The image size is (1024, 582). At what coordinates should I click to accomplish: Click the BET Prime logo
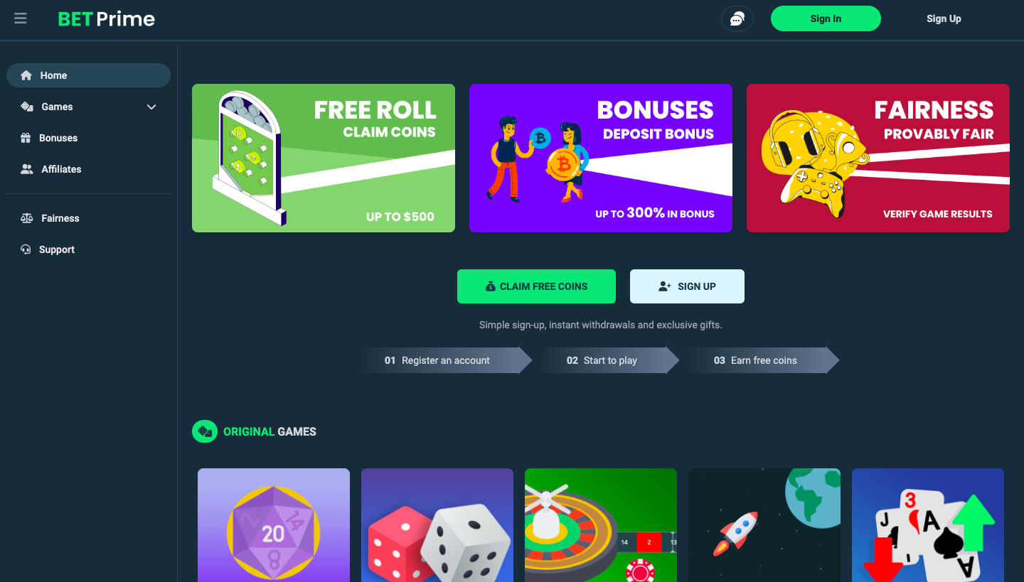pyautogui.click(x=107, y=19)
